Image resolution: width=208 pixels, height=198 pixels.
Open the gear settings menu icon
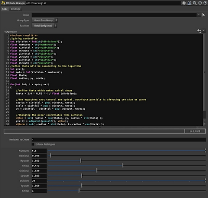[x=184, y=3]
